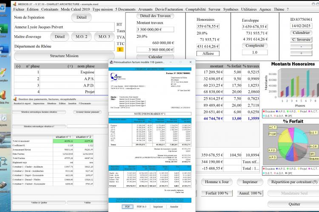Click Imprimer button in main window
Image resolution: width=319 pixels, height=212 pixels.
250,182
